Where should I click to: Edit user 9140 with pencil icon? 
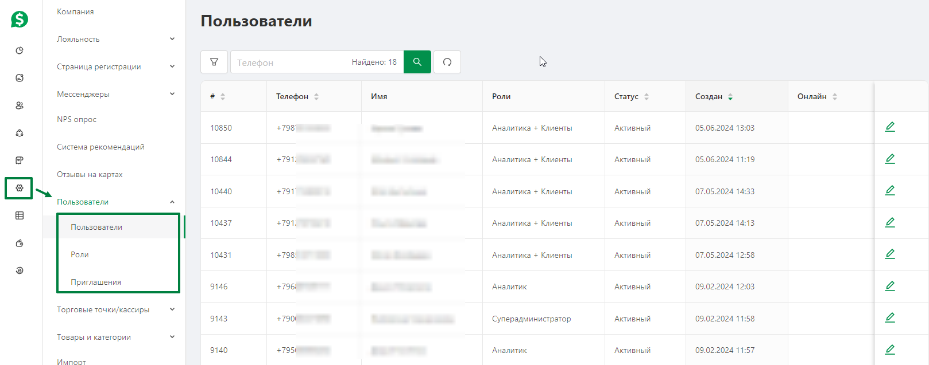click(x=890, y=350)
